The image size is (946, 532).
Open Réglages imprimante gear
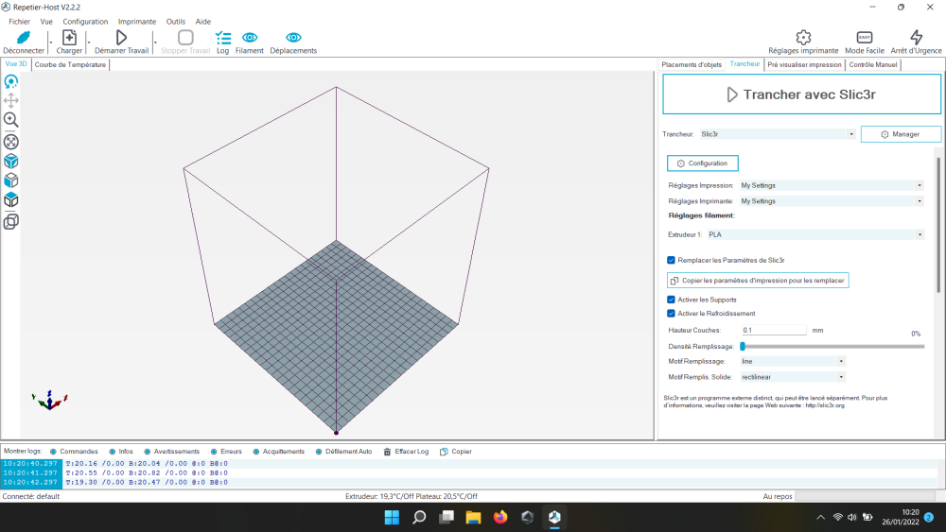803,38
